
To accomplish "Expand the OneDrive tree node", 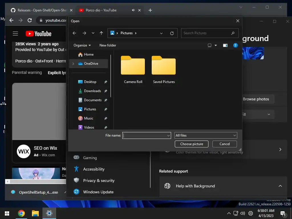I will [x=73, y=64].
